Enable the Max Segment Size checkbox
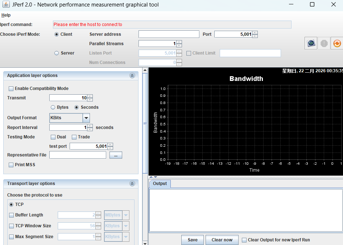The height and width of the screenshot is (245, 343). [x=11, y=237]
